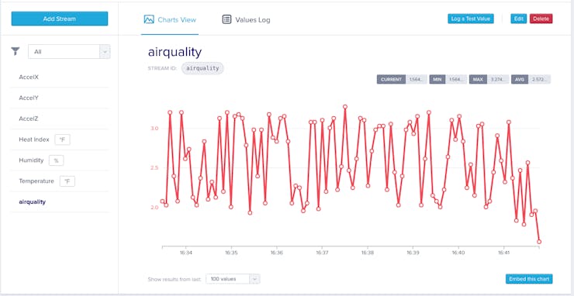Select the AccelX stream

pyautogui.click(x=59, y=77)
